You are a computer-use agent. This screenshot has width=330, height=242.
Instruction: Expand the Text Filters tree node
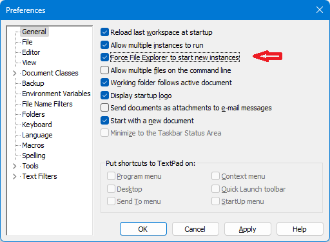coord(14,176)
